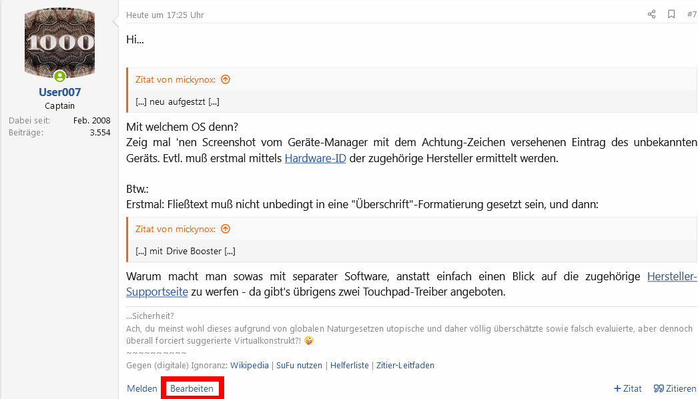The width and height of the screenshot is (698, 399).
Task: Open the Hersteller-Supportseite link
Action: pyautogui.click(x=672, y=276)
